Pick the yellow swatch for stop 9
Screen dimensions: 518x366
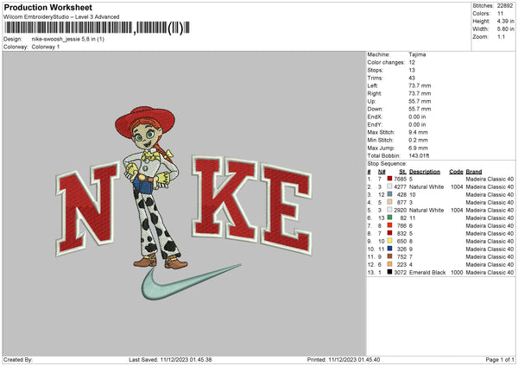click(390, 241)
